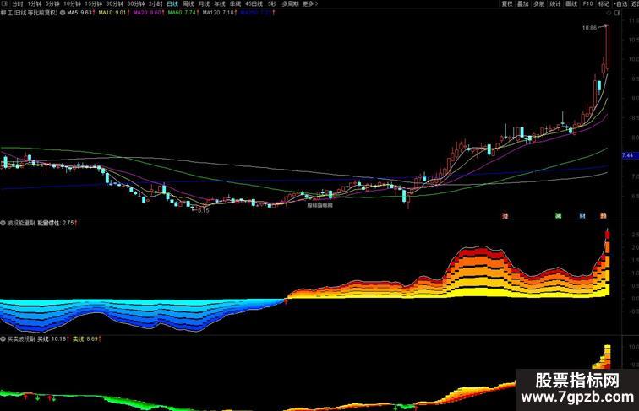
Task: Click the 叠加 overlay button
Action: (523, 3)
